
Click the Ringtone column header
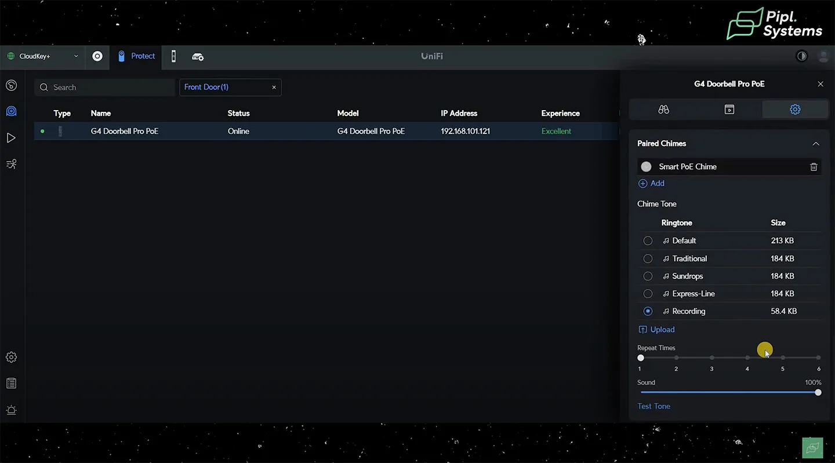point(677,223)
